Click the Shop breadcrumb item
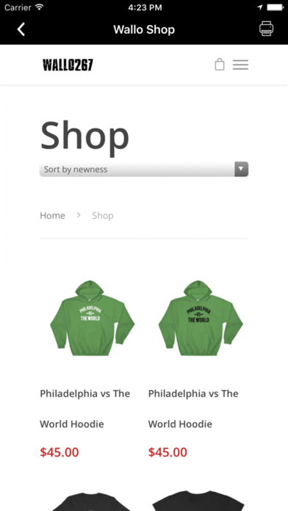 [103, 215]
